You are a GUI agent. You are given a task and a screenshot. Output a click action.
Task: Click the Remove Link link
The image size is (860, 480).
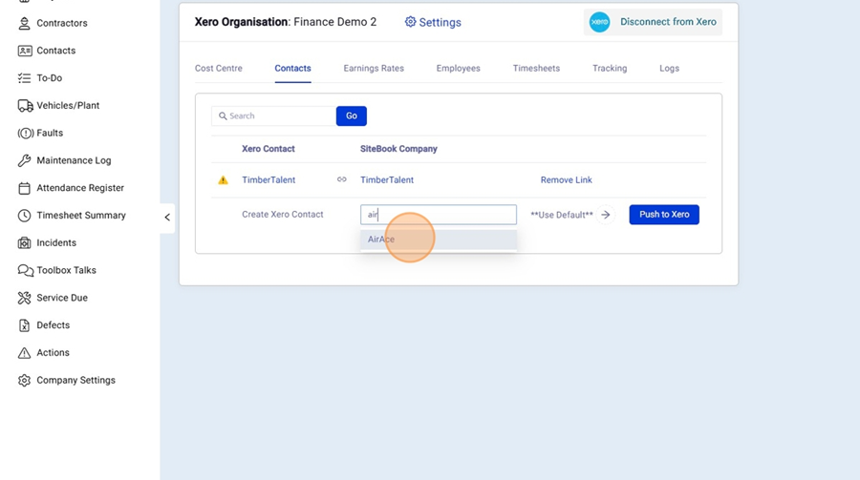pyautogui.click(x=566, y=180)
